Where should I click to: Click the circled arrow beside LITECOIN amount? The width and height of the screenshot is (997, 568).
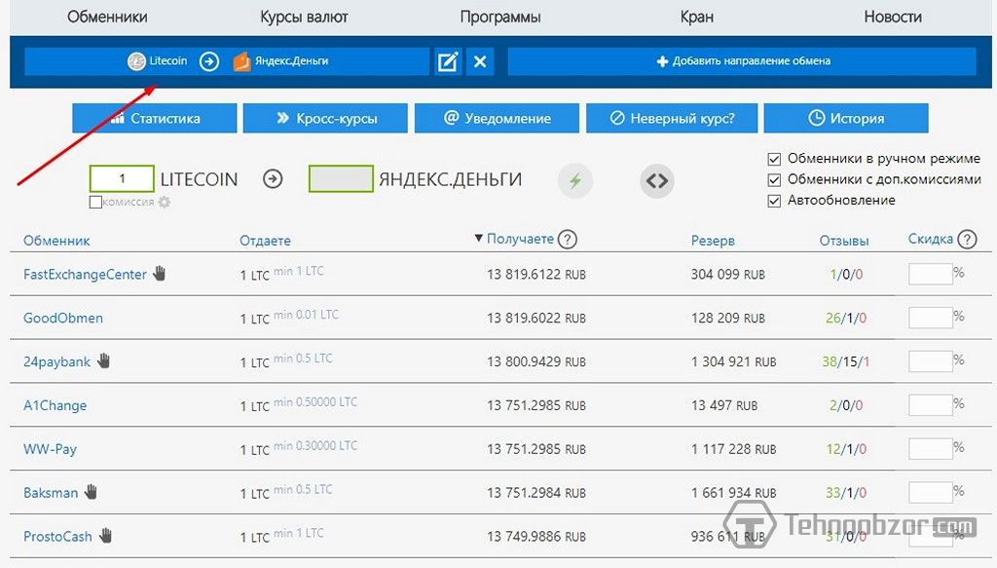(273, 179)
